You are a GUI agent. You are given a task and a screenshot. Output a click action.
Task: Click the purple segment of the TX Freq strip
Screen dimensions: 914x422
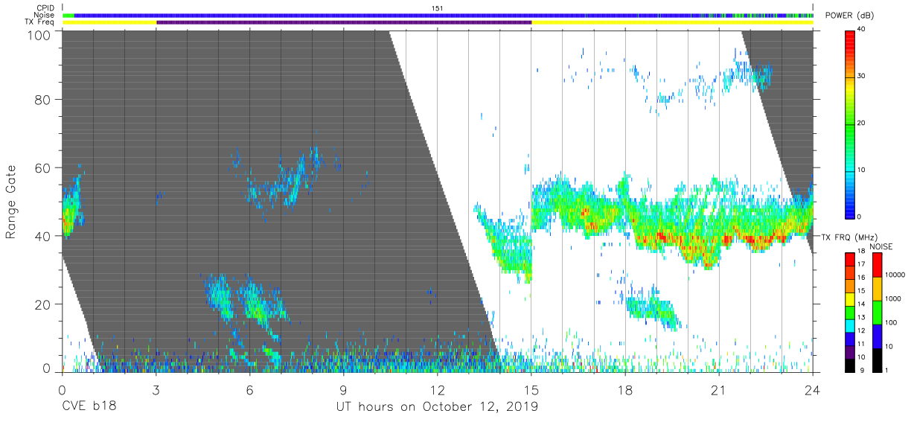click(344, 22)
